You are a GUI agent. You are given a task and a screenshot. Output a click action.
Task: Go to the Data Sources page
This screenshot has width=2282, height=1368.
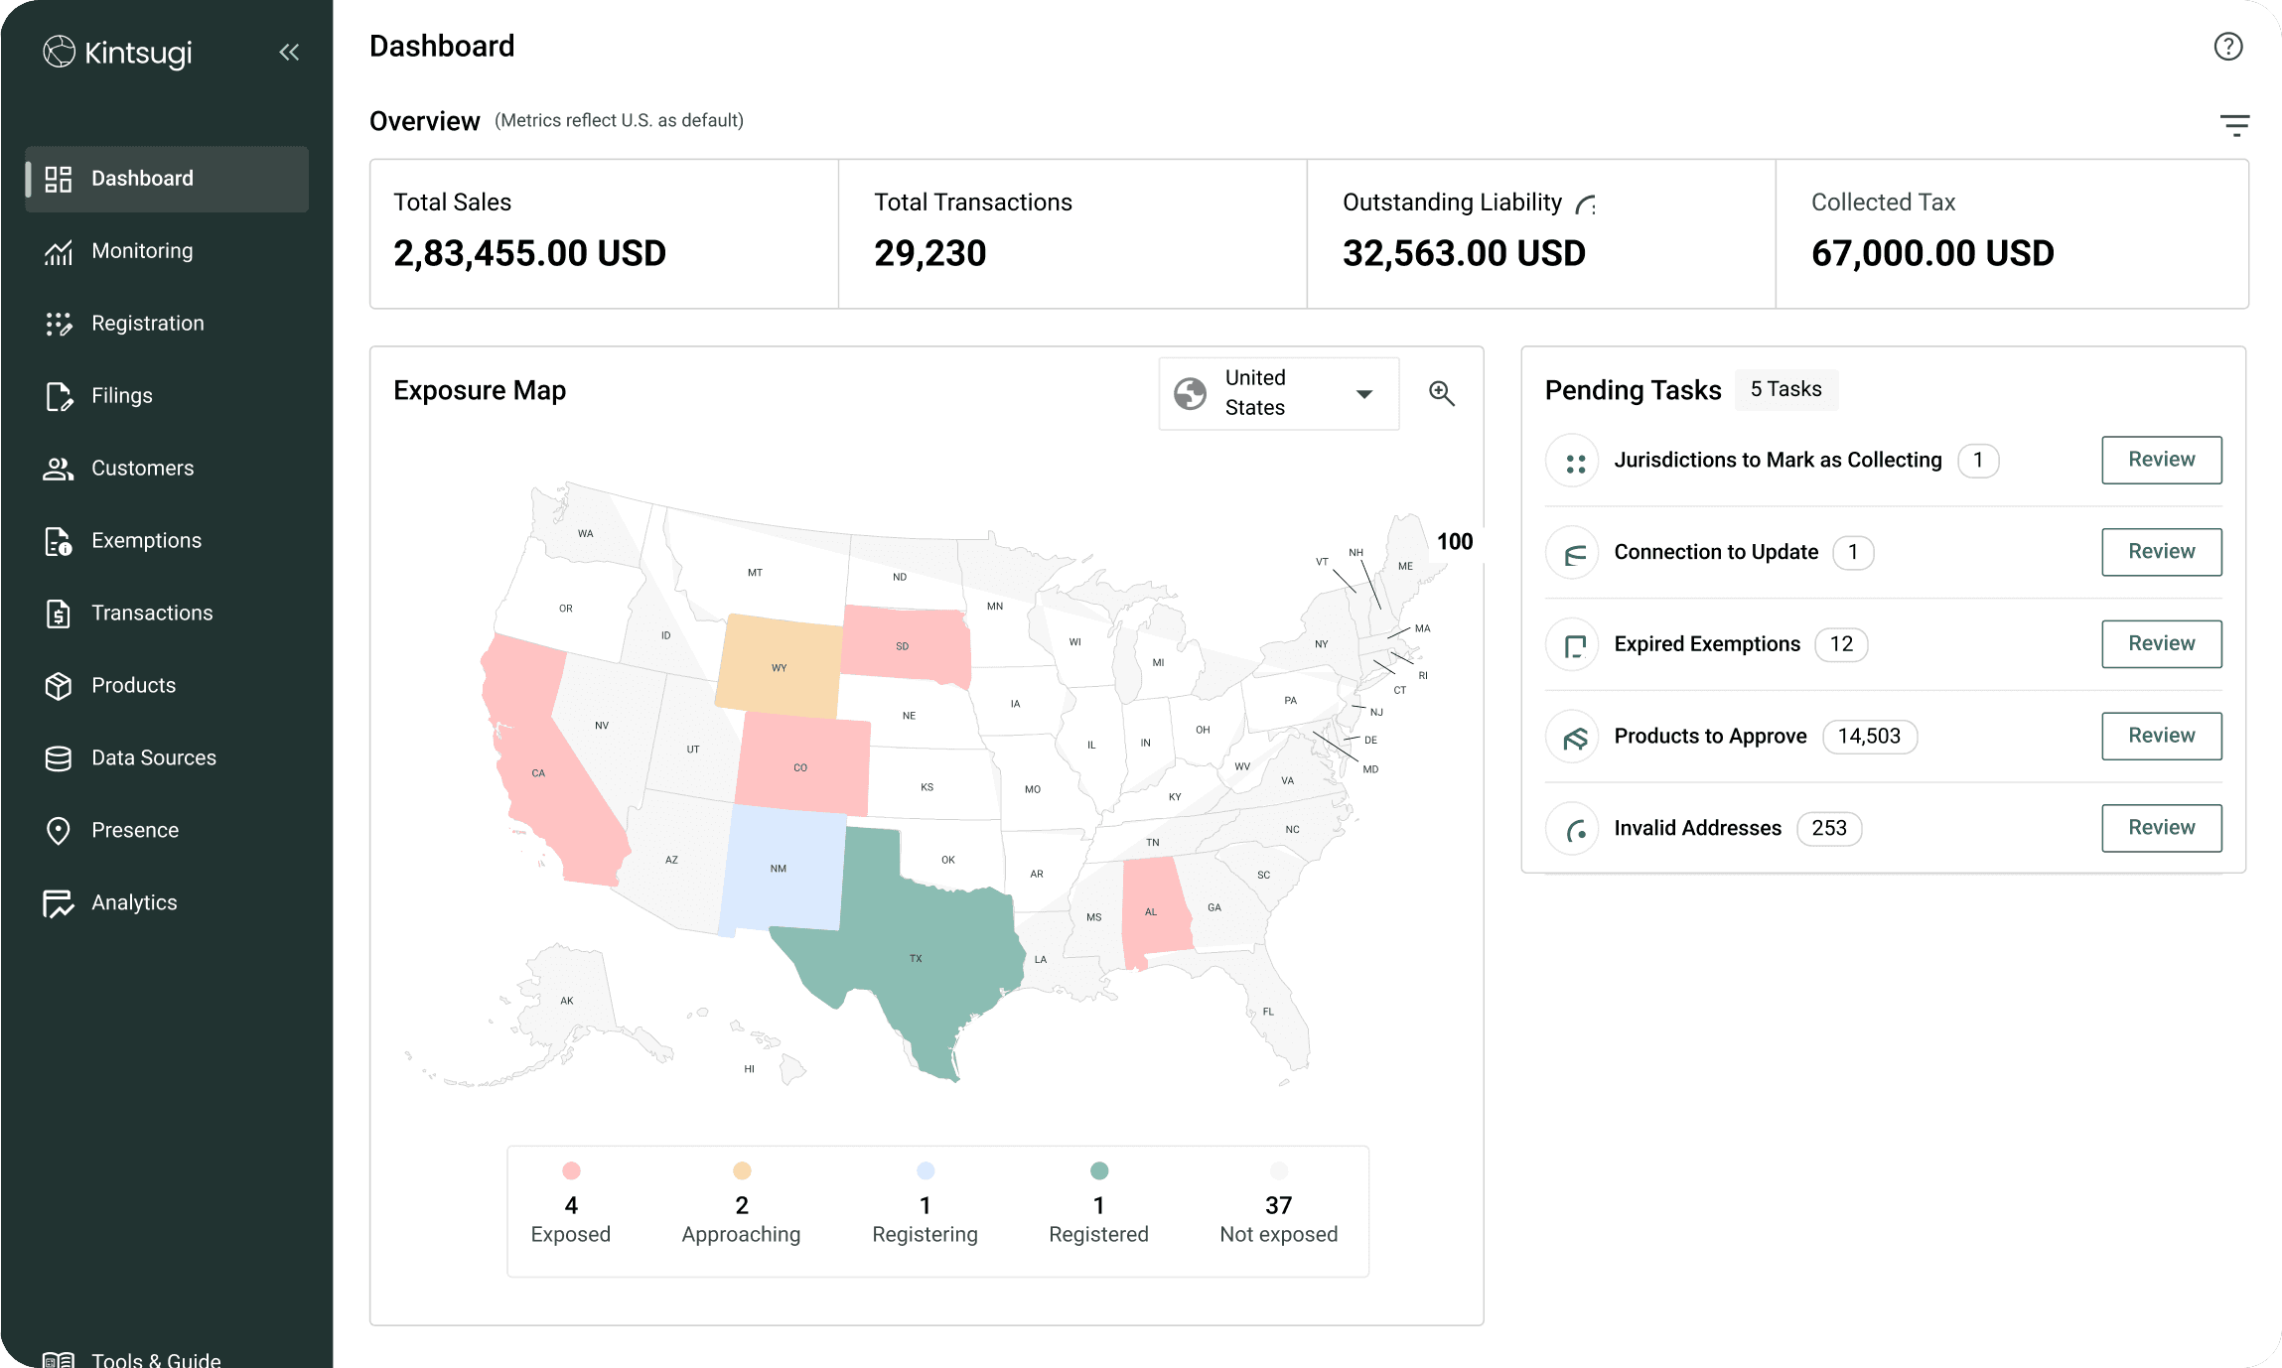pyautogui.click(x=153, y=758)
